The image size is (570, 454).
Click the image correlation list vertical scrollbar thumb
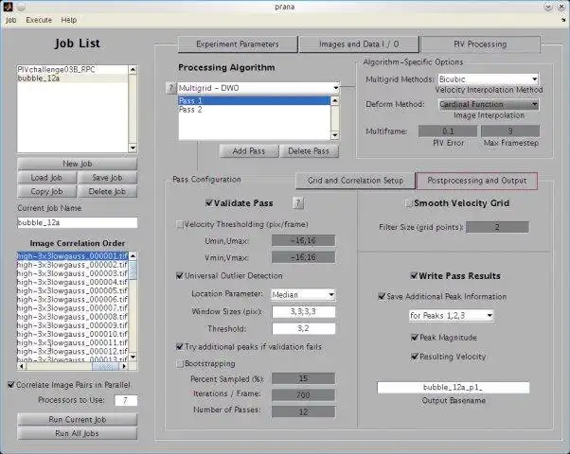133,270
